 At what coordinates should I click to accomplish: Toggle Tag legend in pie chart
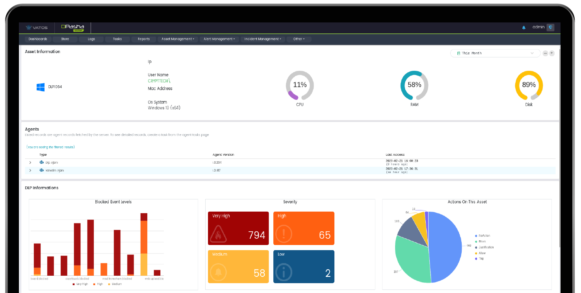pos(479,258)
